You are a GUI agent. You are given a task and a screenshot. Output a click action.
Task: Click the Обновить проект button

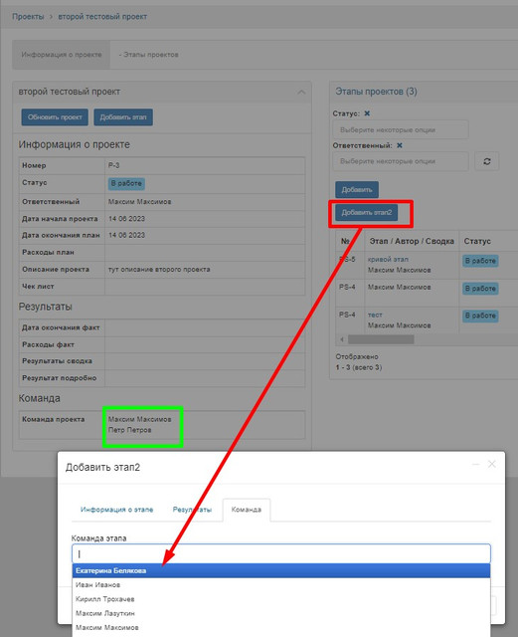coord(55,117)
